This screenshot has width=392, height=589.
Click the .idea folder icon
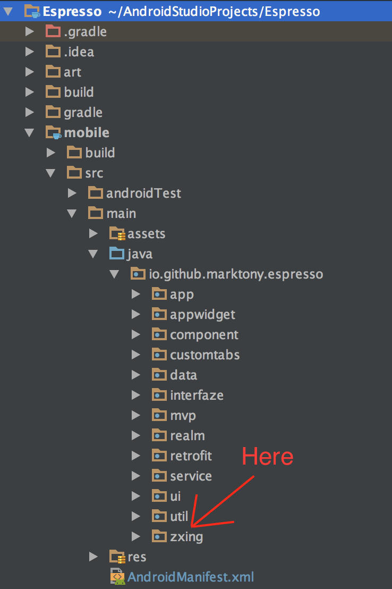pos(53,52)
